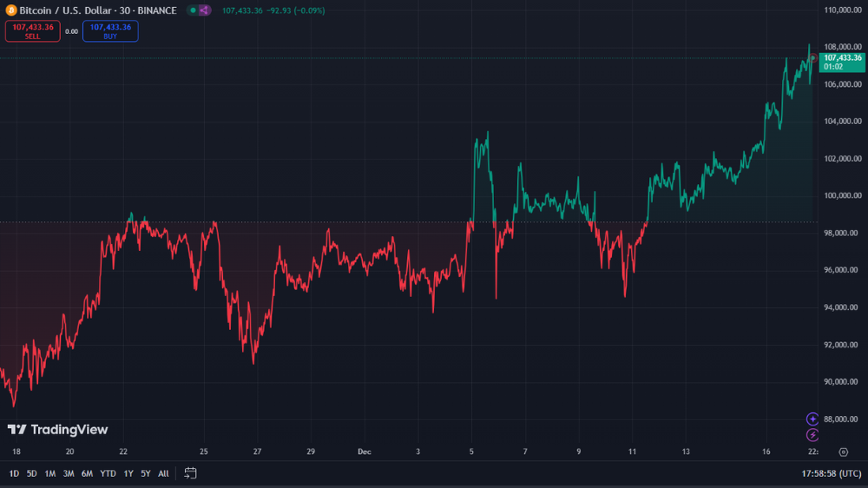Viewport: 868px width, 488px height.
Task: Click the 98,000.00 price axis label
Action: click(x=843, y=233)
